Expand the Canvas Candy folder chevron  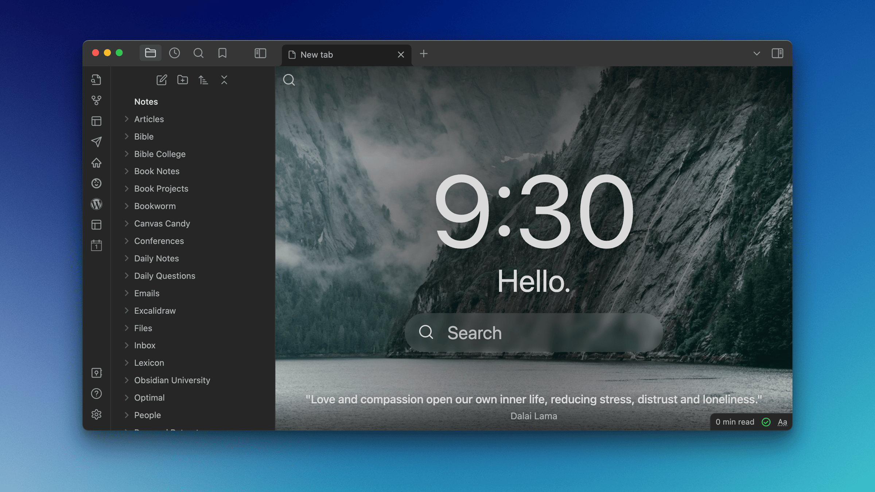coord(127,223)
